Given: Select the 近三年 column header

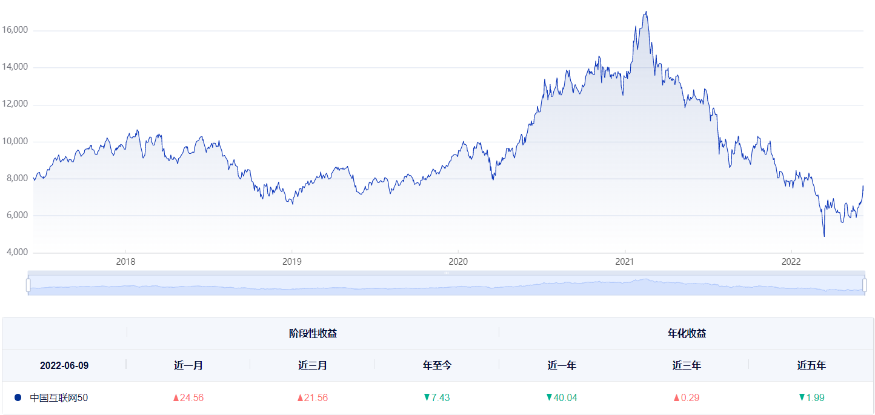Looking at the screenshot, I should [x=687, y=365].
